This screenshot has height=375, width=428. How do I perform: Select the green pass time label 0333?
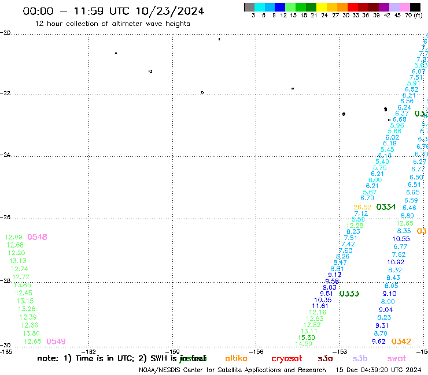point(349,294)
